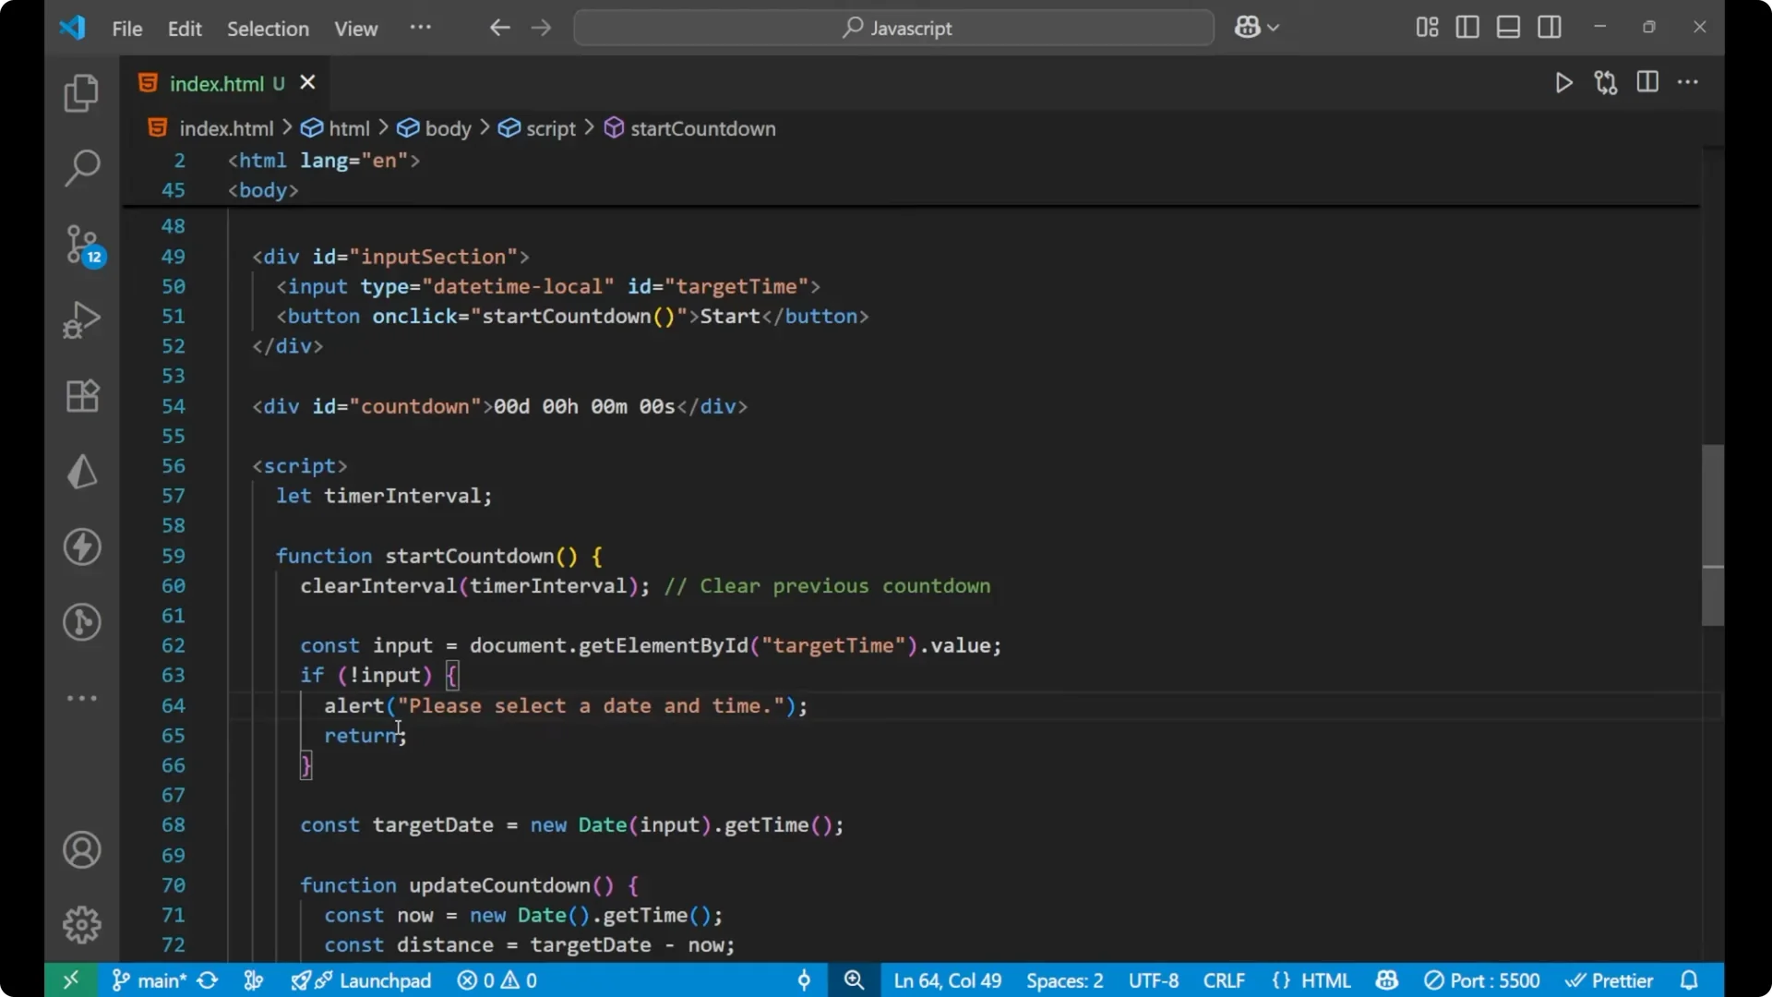This screenshot has height=997, width=1772.
Task: Open the Edit menu
Action: (185, 29)
